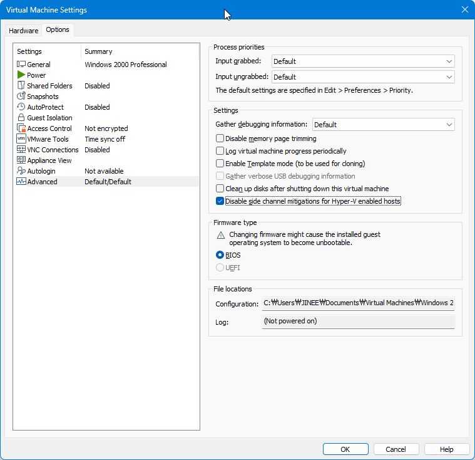Screen dimensions: 475x460
Task: Click the Autologin user icon
Action: tap(21, 170)
